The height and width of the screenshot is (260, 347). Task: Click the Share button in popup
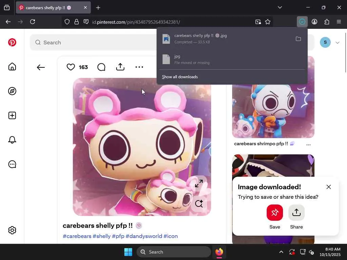coord(296,213)
